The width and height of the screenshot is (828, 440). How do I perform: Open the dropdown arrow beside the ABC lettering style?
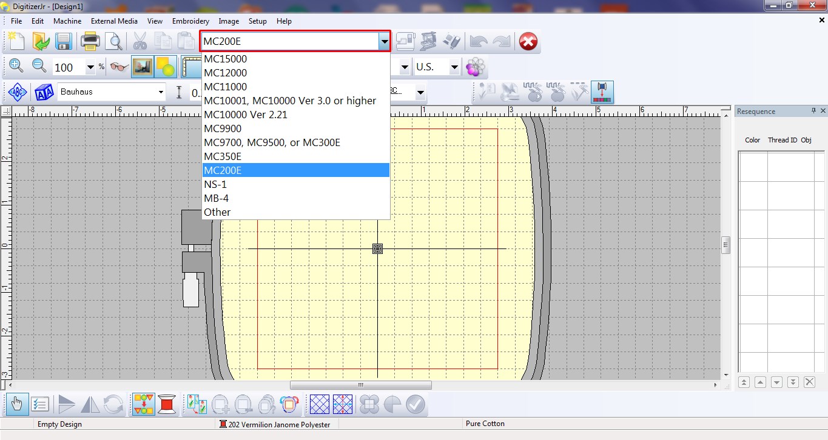[x=420, y=93]
